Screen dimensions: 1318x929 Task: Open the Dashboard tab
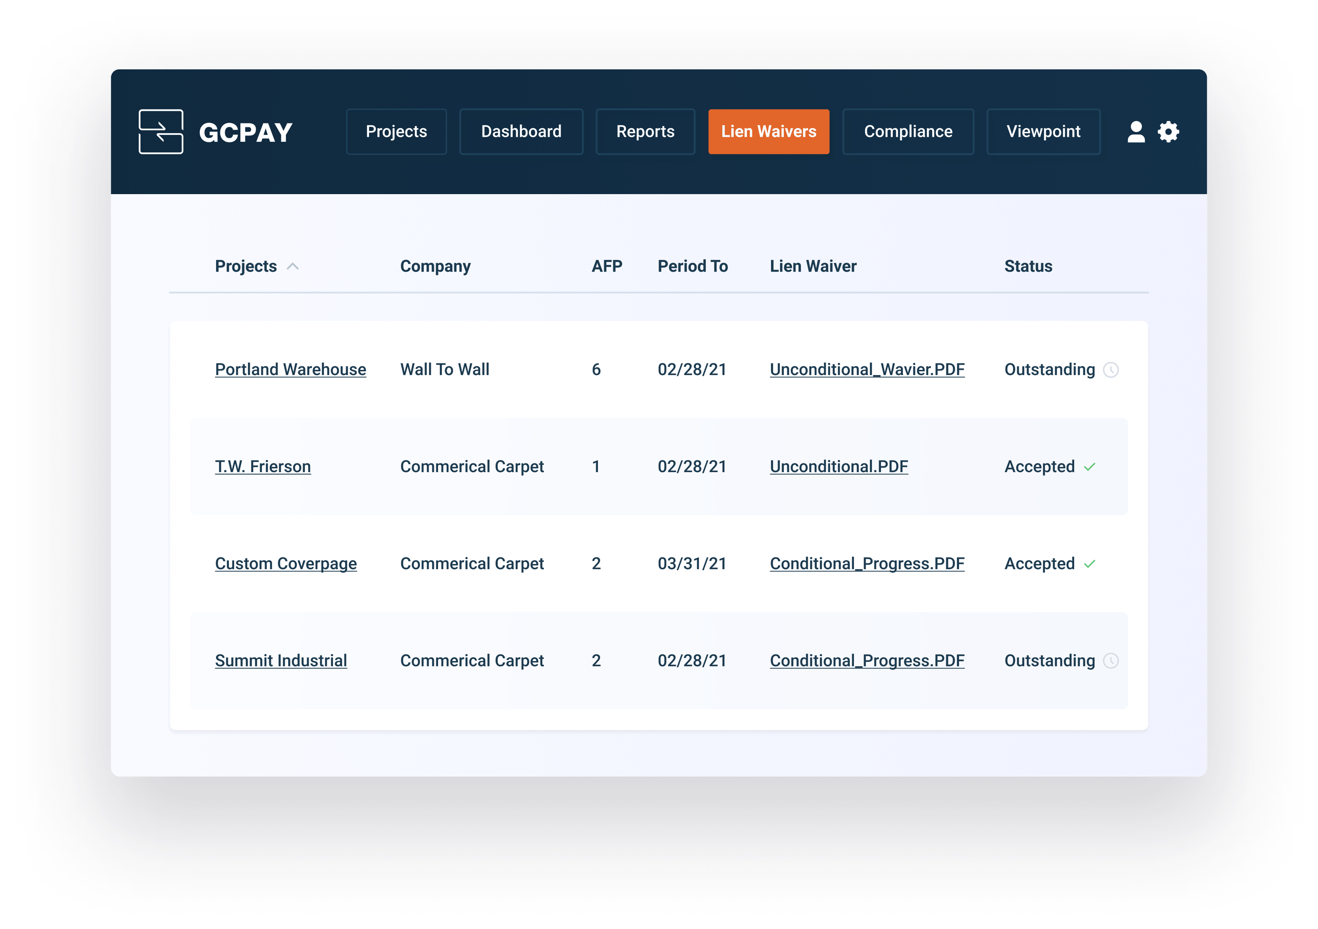point(521,131)
